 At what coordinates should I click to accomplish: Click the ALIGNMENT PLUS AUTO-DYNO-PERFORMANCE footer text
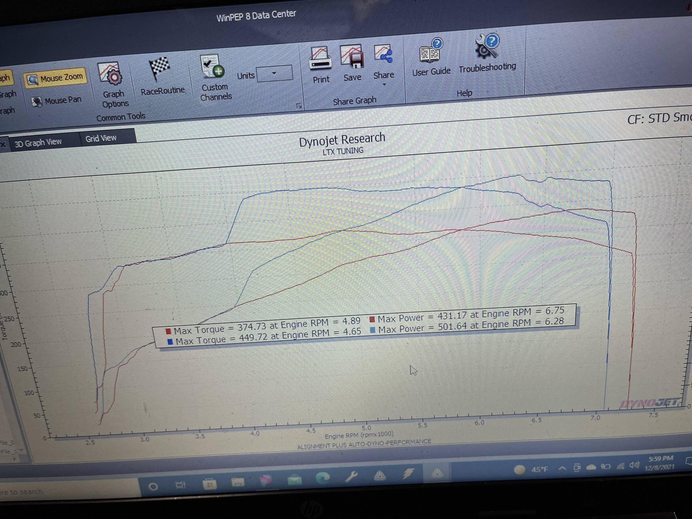click(364, 444)
